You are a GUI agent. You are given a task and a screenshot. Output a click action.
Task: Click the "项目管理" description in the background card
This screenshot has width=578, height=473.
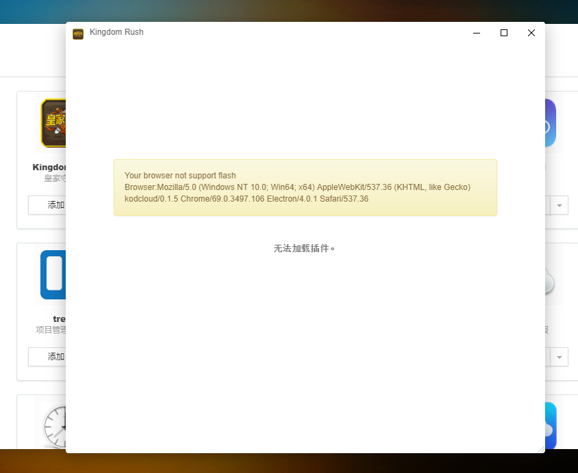(51, 330)
